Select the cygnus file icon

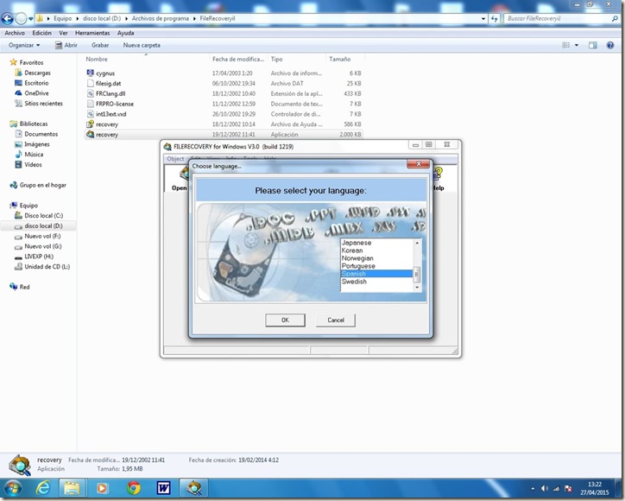90,73
